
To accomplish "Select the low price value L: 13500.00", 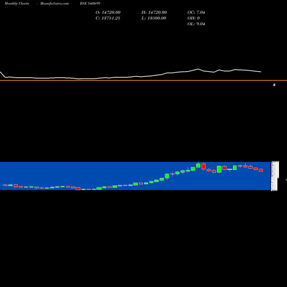I will (154, 18).
